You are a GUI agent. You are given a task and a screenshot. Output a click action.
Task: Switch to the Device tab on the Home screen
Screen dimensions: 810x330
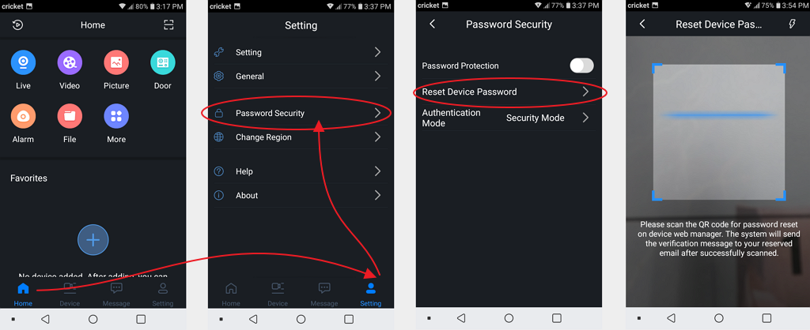pos(70,294)
